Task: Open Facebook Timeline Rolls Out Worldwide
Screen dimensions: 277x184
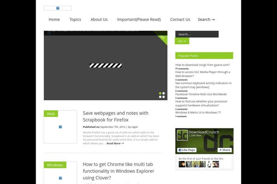Action: 201,94
